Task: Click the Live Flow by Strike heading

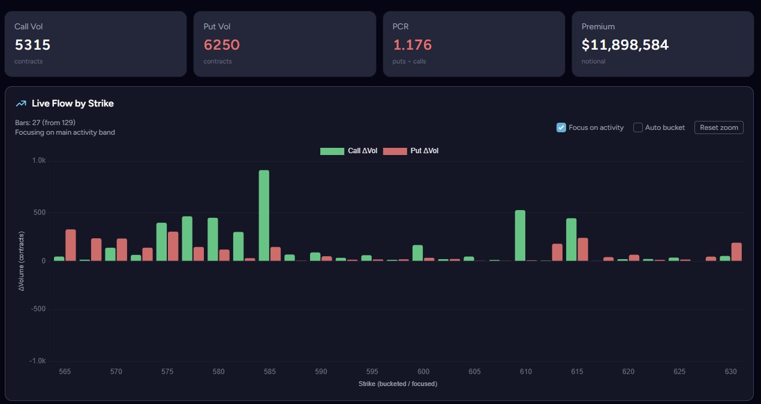Action: 73,104
